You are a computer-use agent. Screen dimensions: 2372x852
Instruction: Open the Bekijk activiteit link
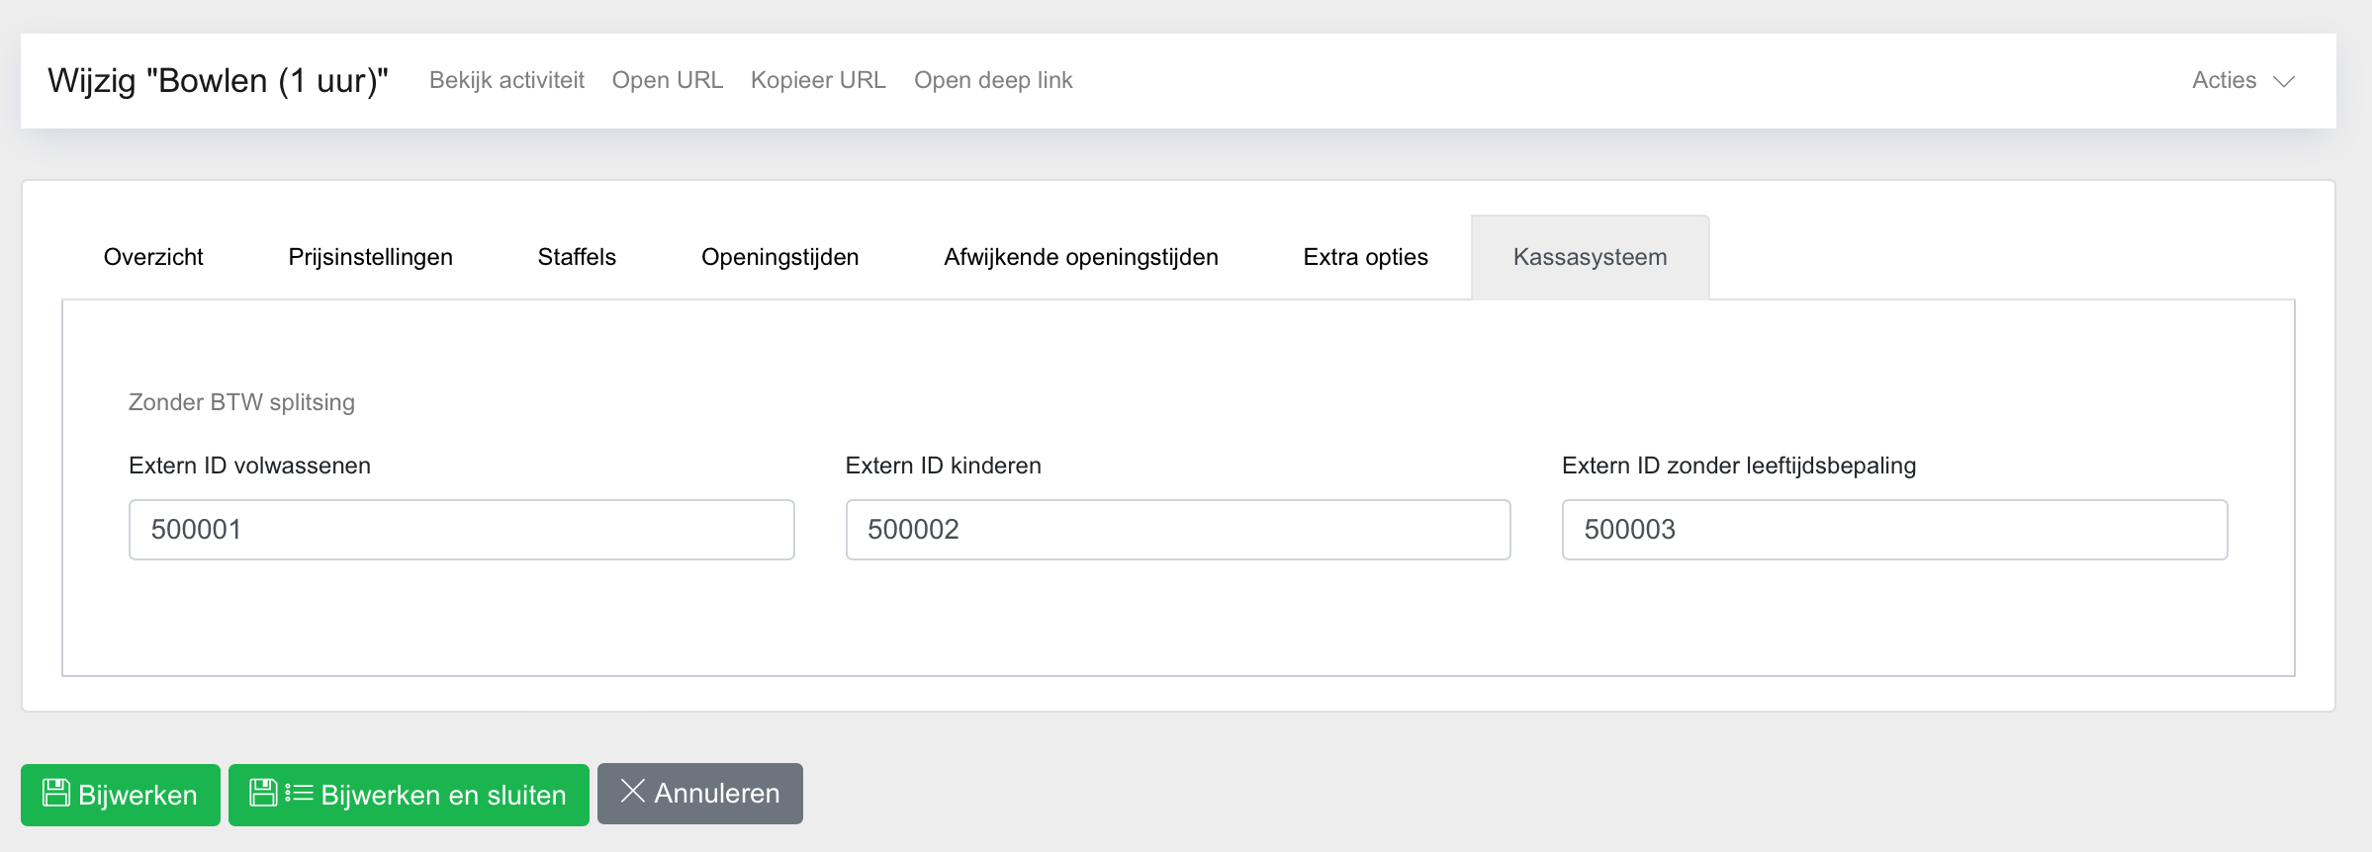[506, 80]
